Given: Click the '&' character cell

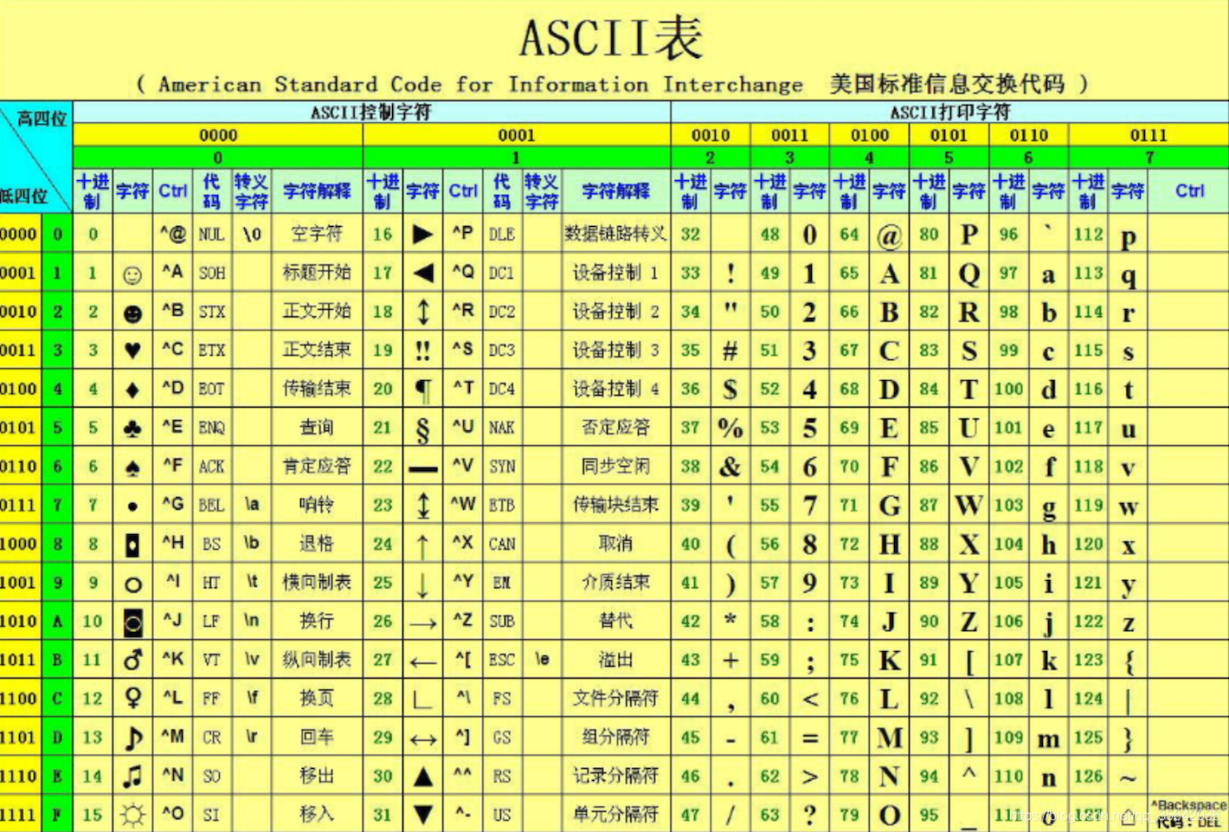Looking at the screenshot, I should click(730, 467).
